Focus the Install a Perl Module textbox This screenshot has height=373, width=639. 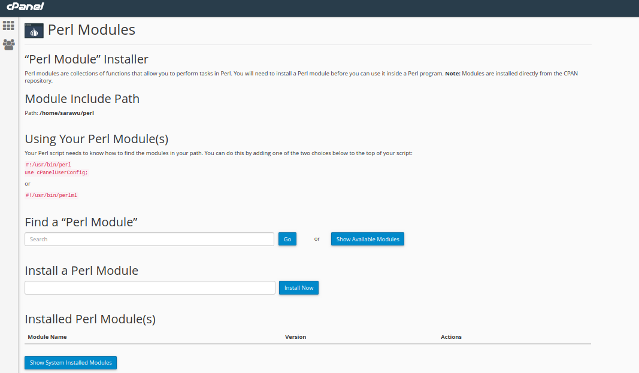[150, 288]
